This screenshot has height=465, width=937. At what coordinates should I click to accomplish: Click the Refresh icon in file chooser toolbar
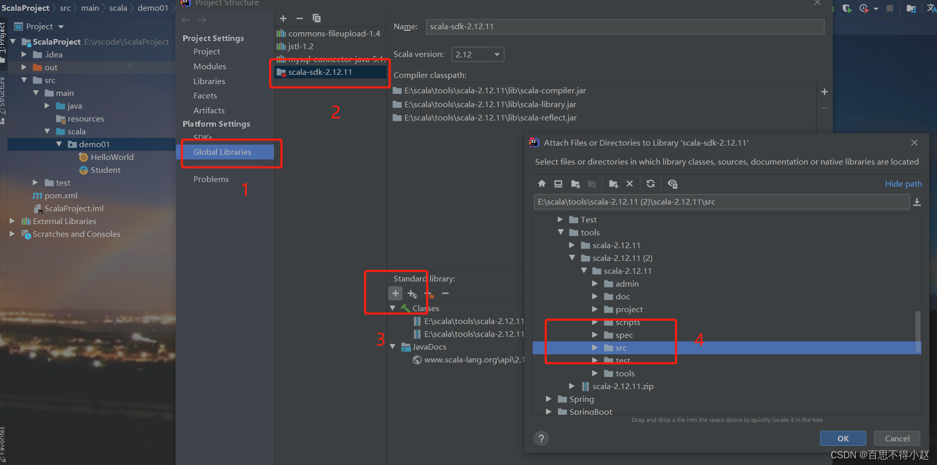(651, 184)
